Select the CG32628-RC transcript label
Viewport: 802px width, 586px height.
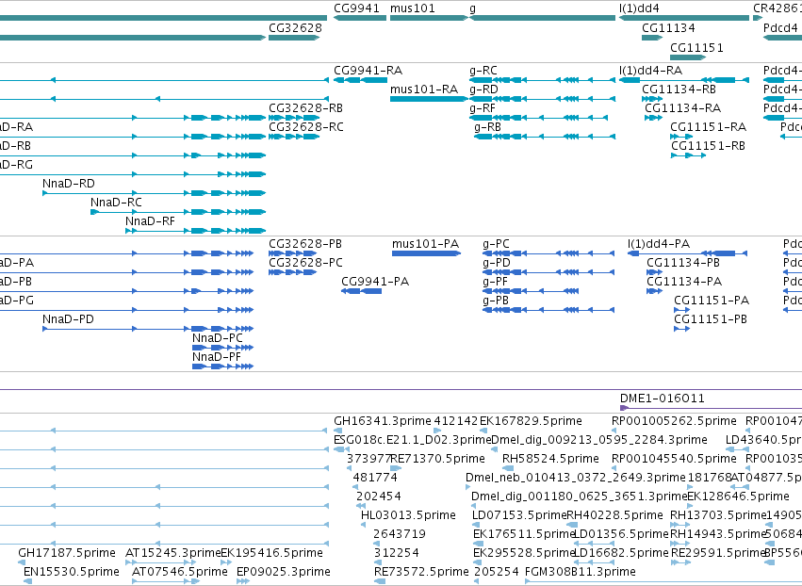[x=306, y=127]
